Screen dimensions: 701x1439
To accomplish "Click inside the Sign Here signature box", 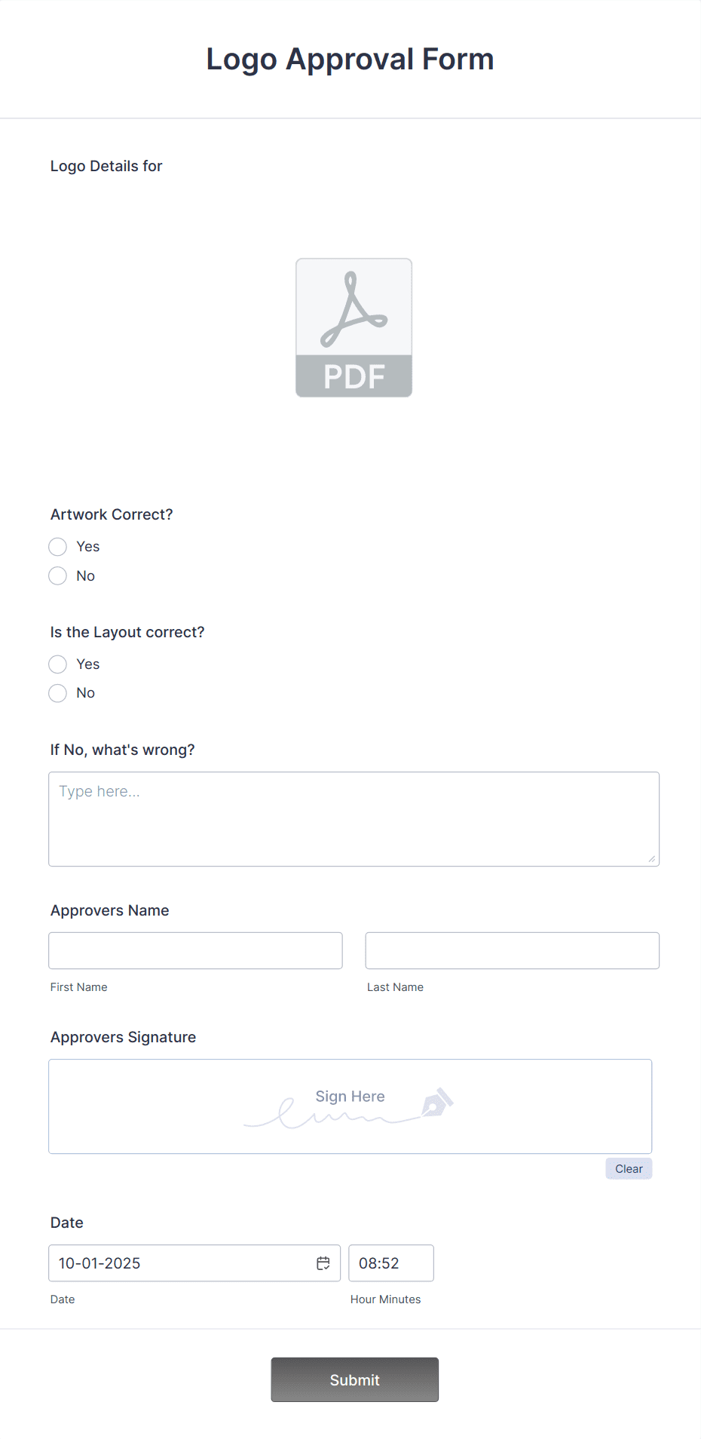I will 350,1106.
